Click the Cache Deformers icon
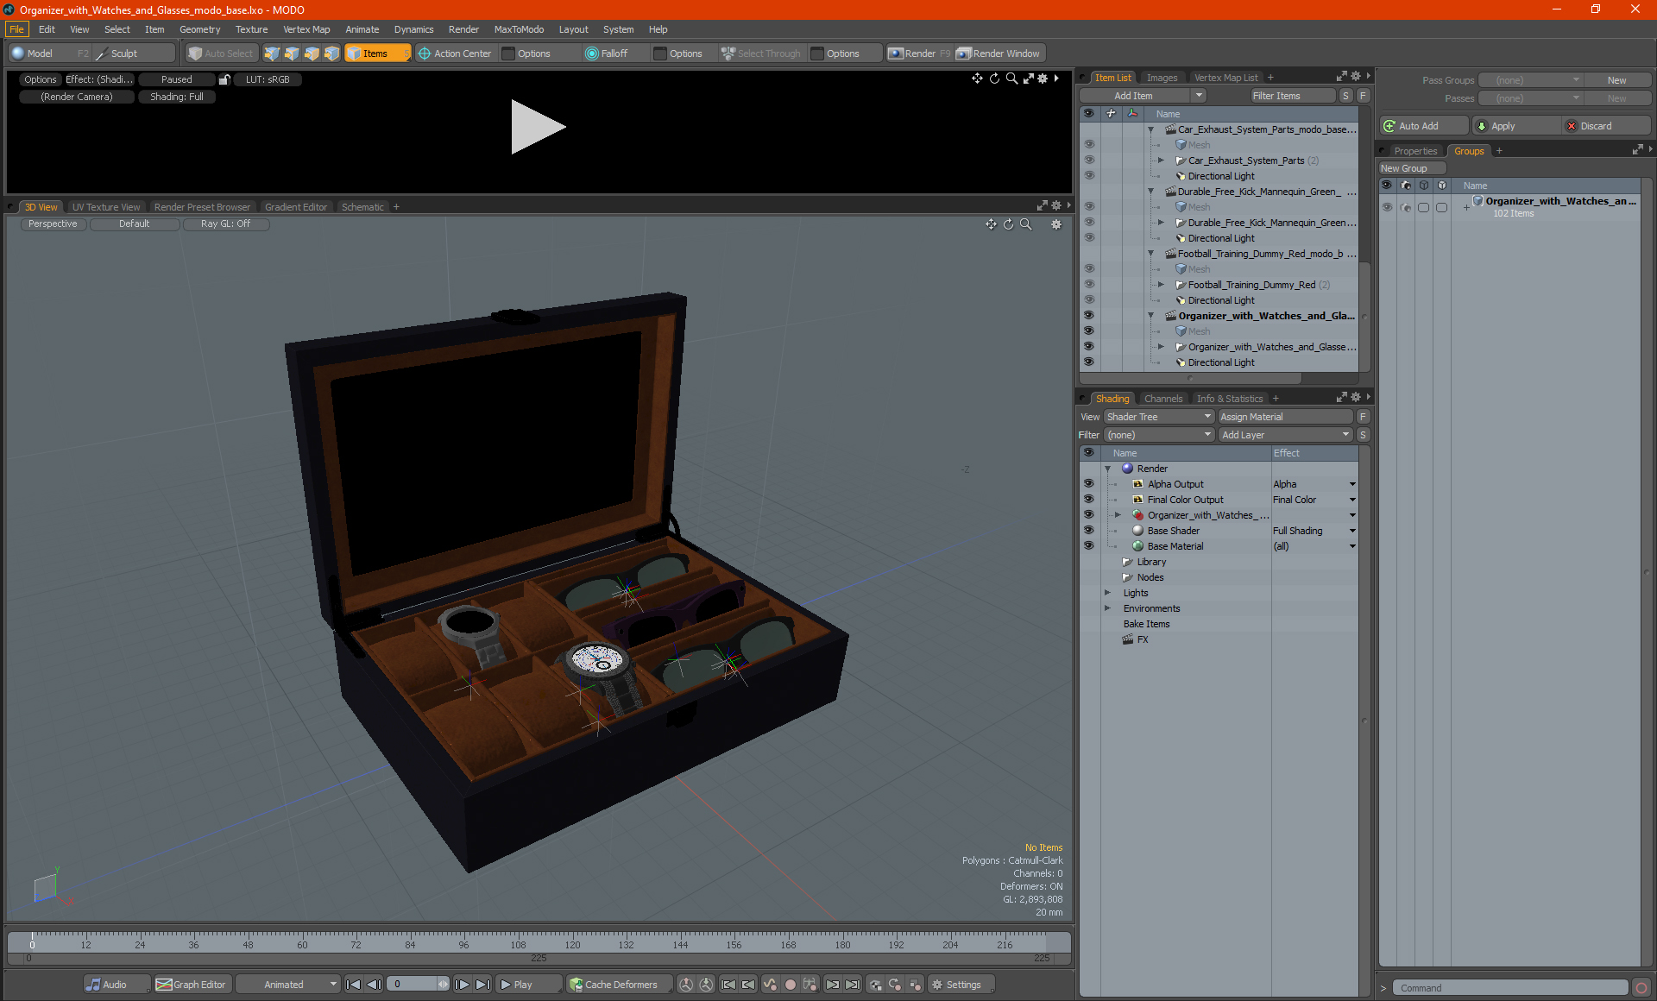This screenshot has height=1001, width=1657. tap(576, 985)
